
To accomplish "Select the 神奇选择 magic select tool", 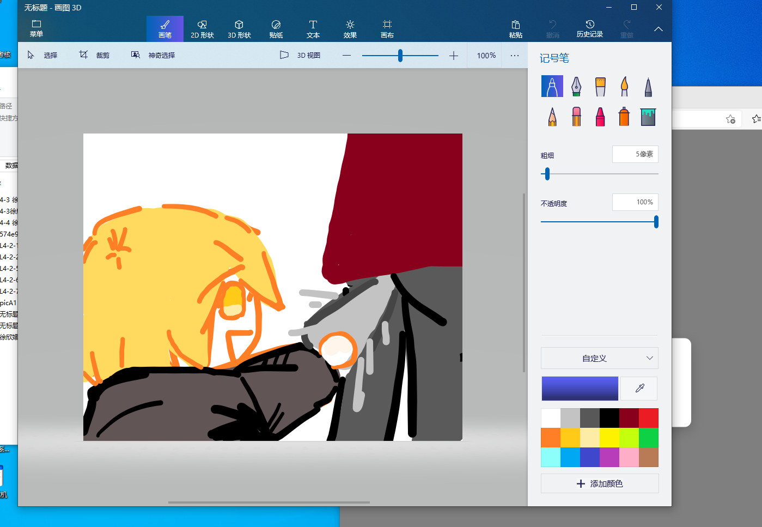I will (153, 55).
